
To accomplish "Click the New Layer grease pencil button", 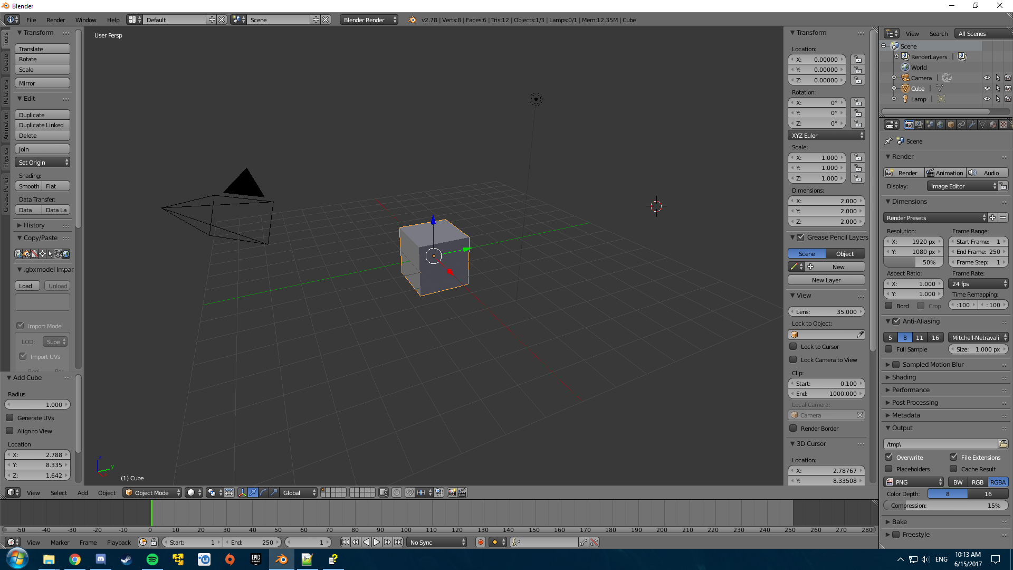I will pyautogui.click(x=826, y=280).
